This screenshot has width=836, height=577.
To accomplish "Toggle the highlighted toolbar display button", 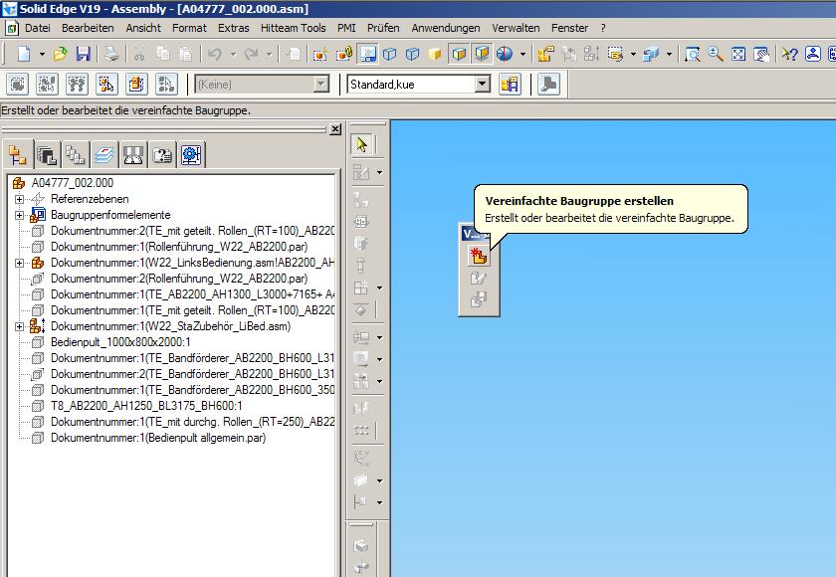I will pyautogui.click(x=367, y=54).
